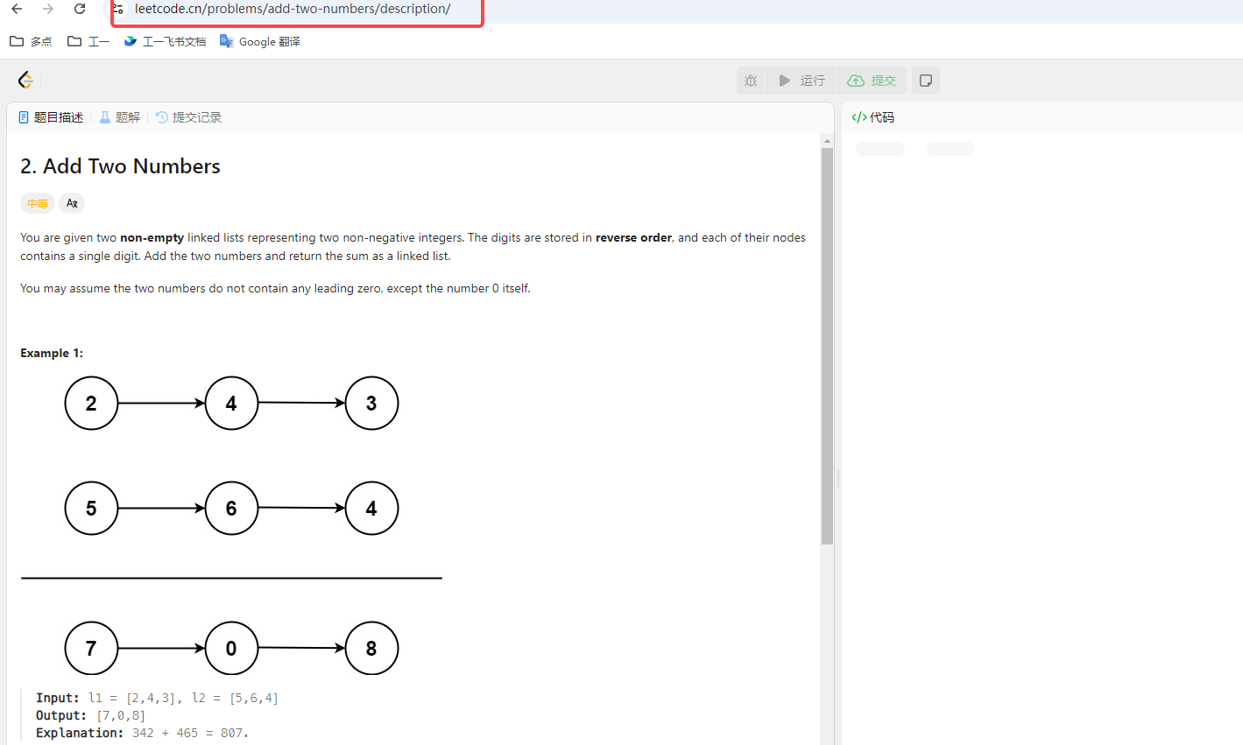Switch to the 提交记录 tab
This screenshot has width=1243, height=745.
(x=188, y=117)
